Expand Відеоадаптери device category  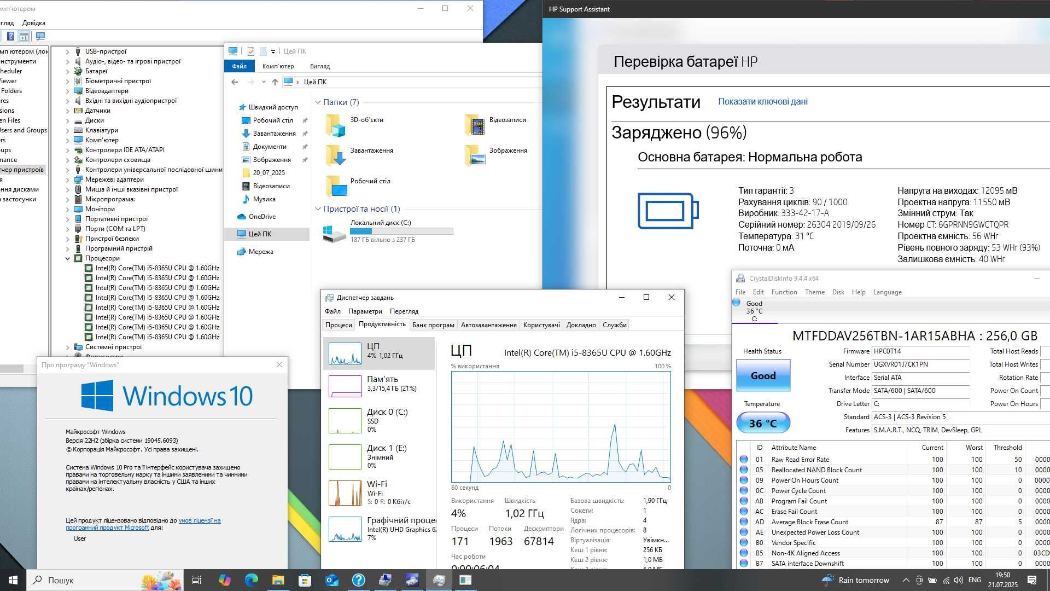(x=68, y=91)
